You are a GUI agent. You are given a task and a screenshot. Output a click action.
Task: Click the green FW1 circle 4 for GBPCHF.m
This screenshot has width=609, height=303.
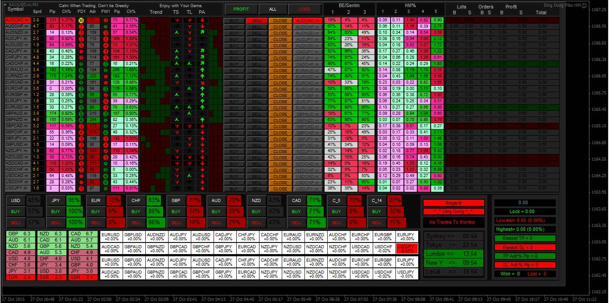point(106,132)
